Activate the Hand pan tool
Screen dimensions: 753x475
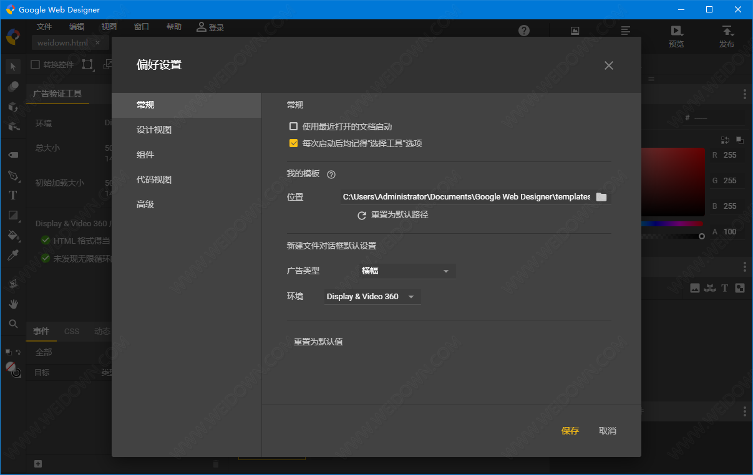pos(13,304)
